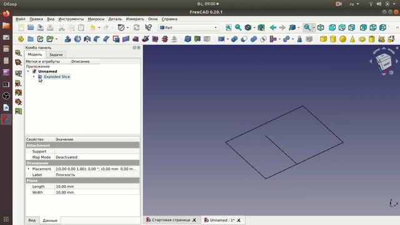Screen dimensions: 400x225
Task: Open the Правка menu
Action: tap(36, 19)
